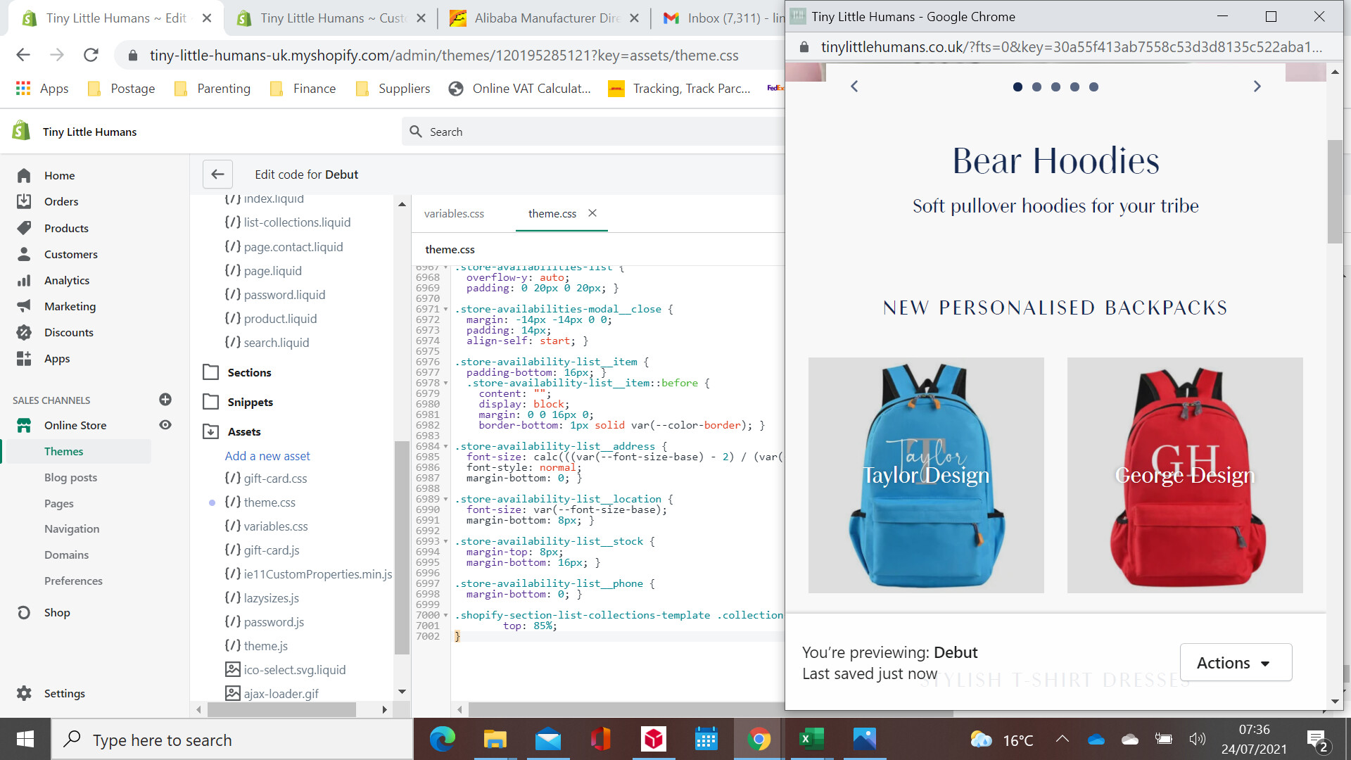Add a sales channel plus icon

click(x=165, y=400)
